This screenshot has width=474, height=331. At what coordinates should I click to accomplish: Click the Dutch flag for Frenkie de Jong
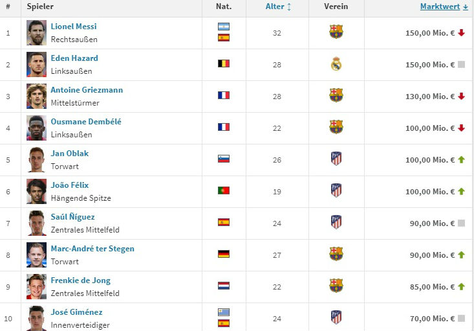224,286
